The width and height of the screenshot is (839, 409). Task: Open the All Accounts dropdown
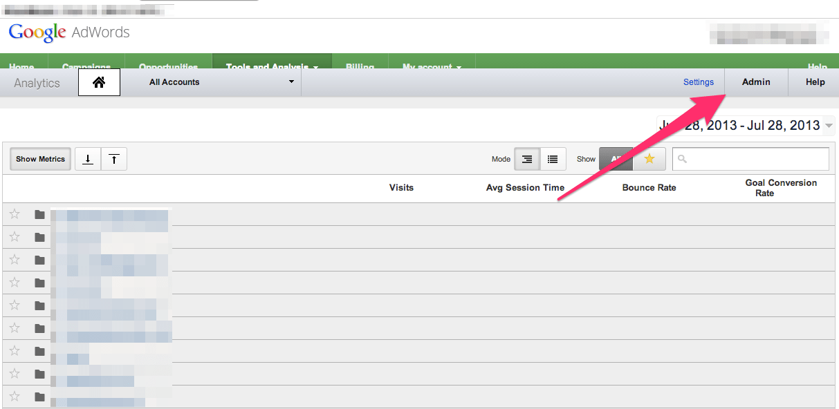pyautogui.click(x=222, y=82)
